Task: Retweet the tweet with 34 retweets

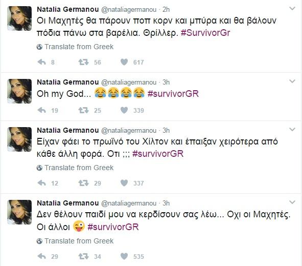Action: click(x=83, y=256)
